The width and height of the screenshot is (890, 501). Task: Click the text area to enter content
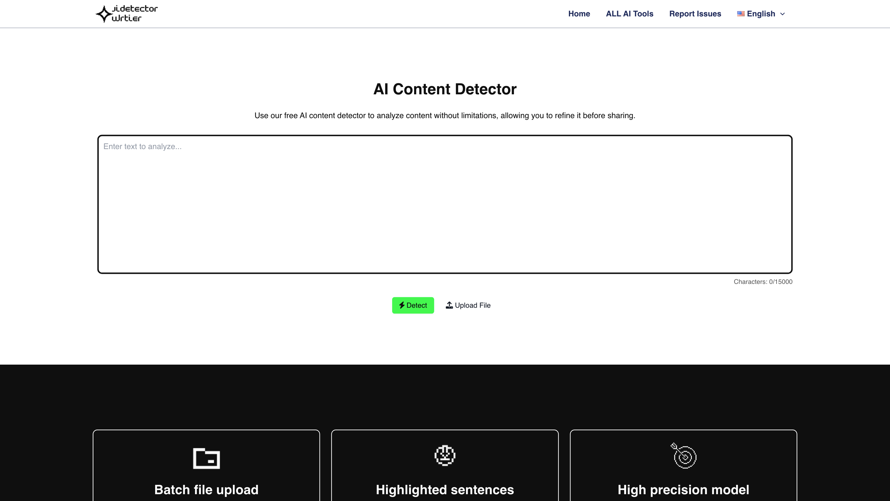pyautogui.click(x=445, y=204)
